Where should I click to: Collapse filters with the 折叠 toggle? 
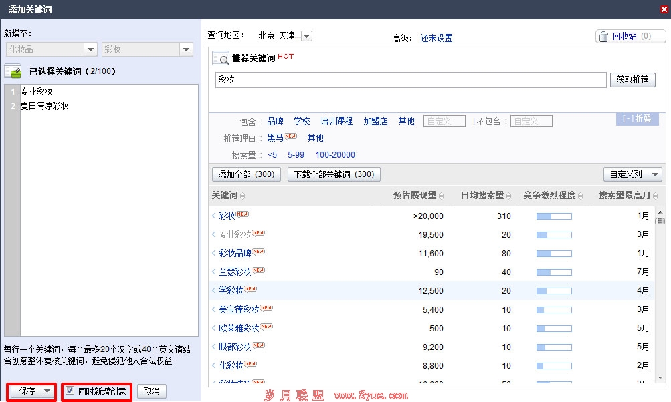click(633, 119)
